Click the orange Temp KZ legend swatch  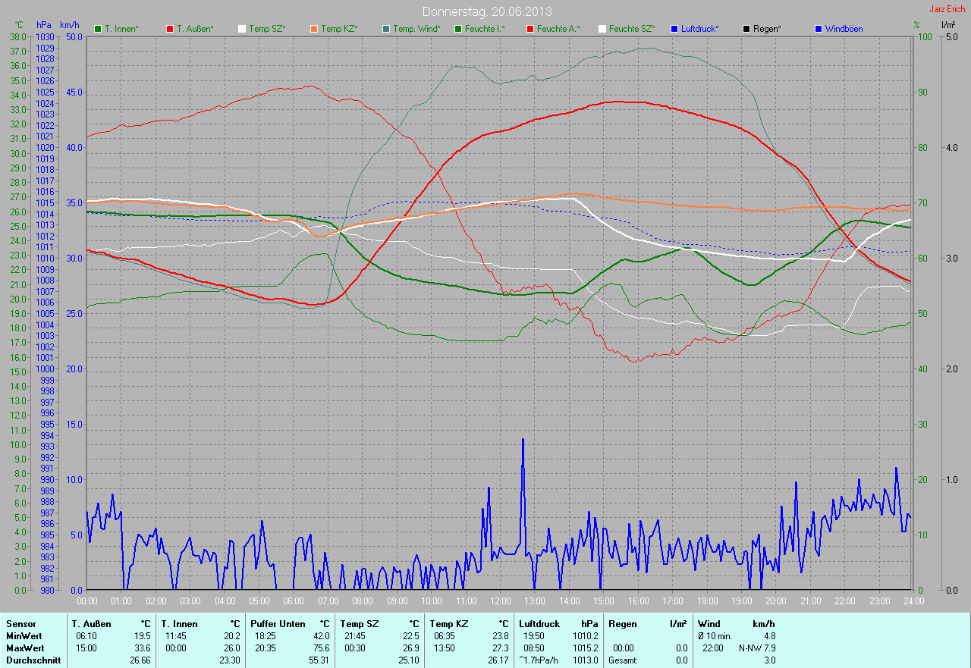(314, 29)
